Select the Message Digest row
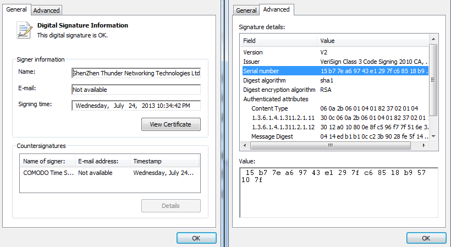This screenshot has width=451, height=247. (x=334, y=136)
